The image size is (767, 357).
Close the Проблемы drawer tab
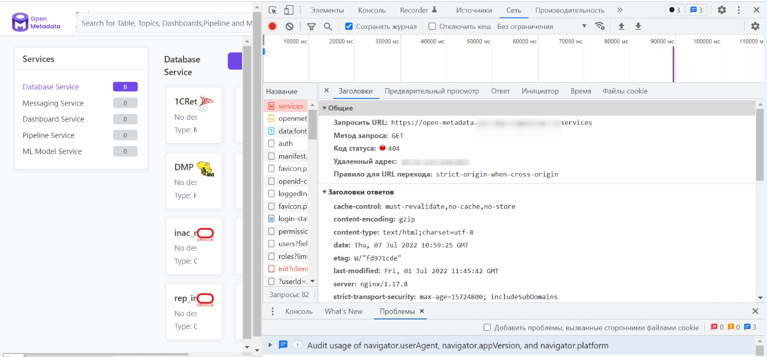pyautogui.click(x=422, y=311)
